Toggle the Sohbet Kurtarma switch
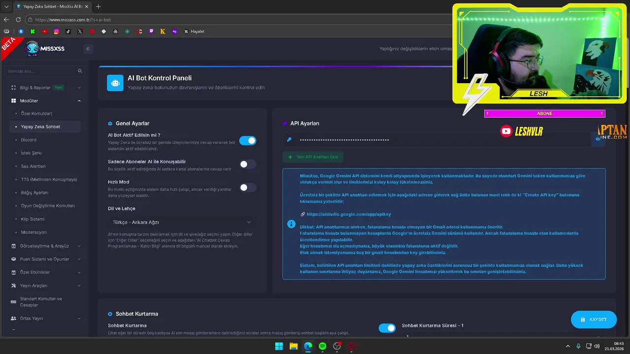Image resolution: width=630 pixels, height=354 pixels. 387,328
